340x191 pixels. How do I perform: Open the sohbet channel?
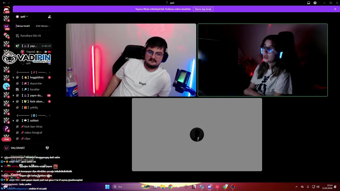33,120
